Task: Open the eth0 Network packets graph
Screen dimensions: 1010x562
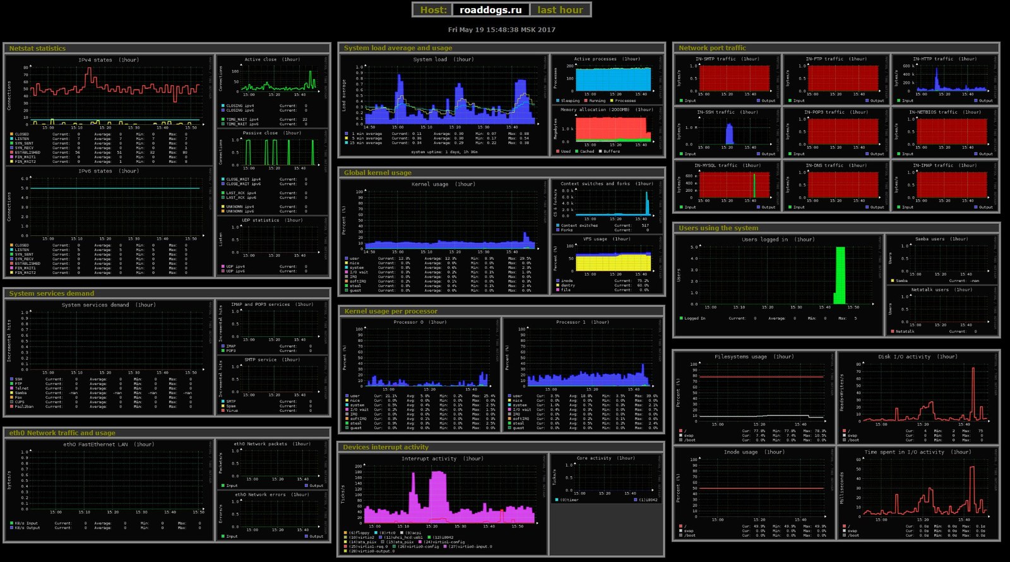Action: point(273,465)
